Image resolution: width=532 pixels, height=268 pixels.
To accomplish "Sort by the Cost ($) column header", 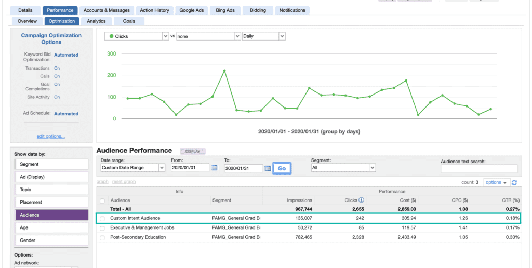I will point(408,200).
